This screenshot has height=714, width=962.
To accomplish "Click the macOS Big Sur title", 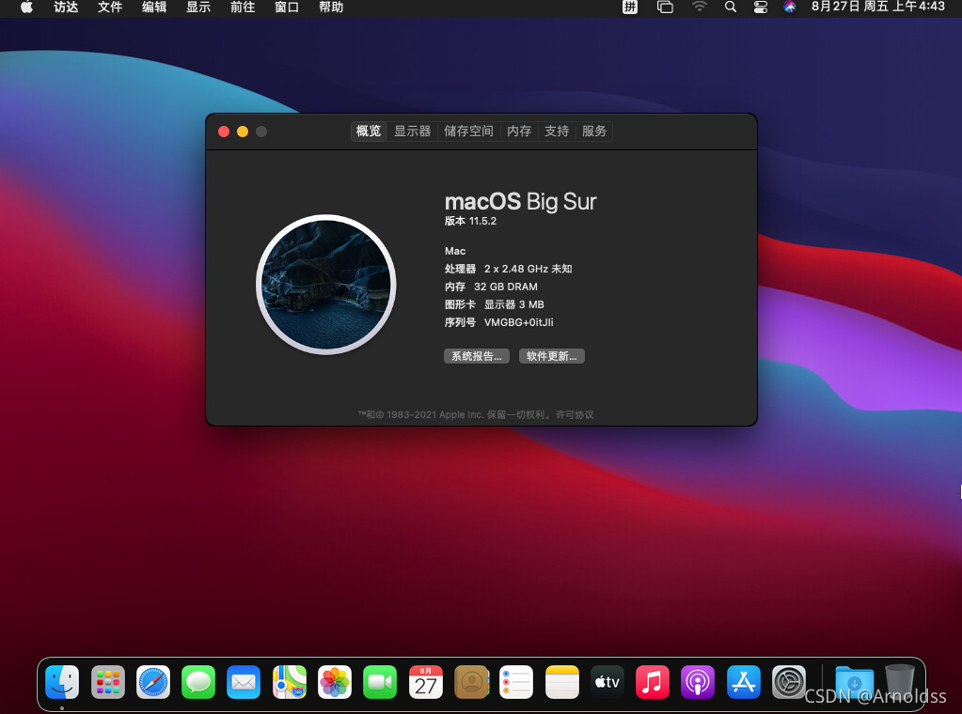I will pyautogui.click(x=520, y=201).
